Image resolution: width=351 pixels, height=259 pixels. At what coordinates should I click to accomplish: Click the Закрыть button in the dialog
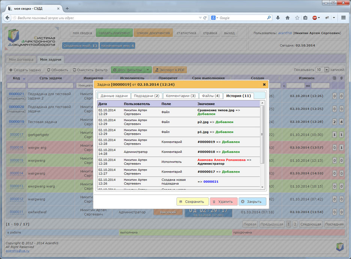252,202
